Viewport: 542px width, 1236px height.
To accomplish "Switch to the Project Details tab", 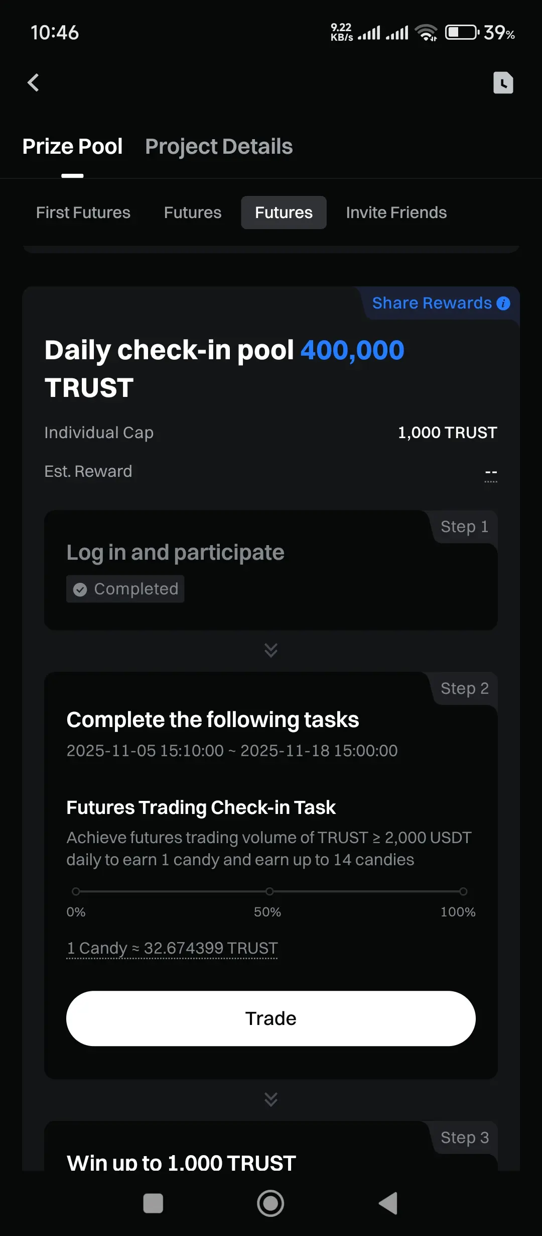I will click(x=219, y=147).
